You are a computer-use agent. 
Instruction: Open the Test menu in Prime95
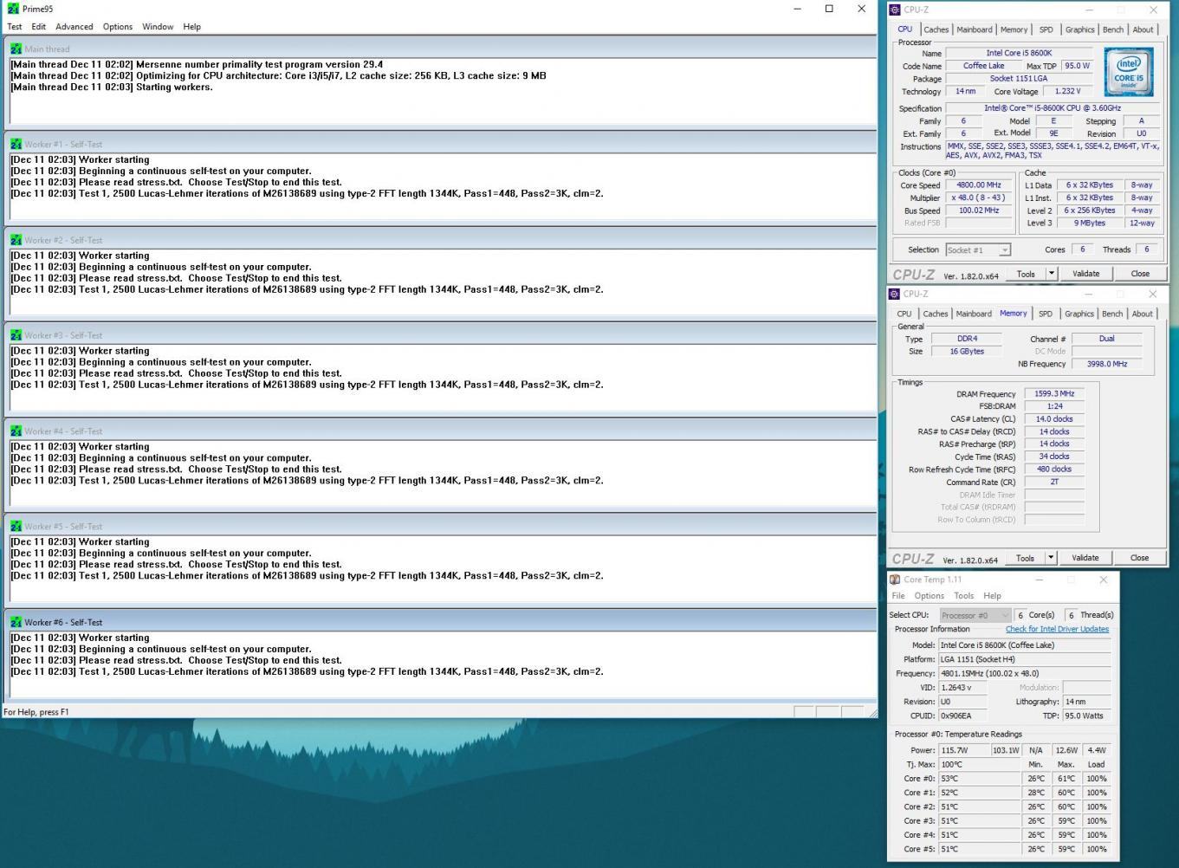(x=15, y=27)
